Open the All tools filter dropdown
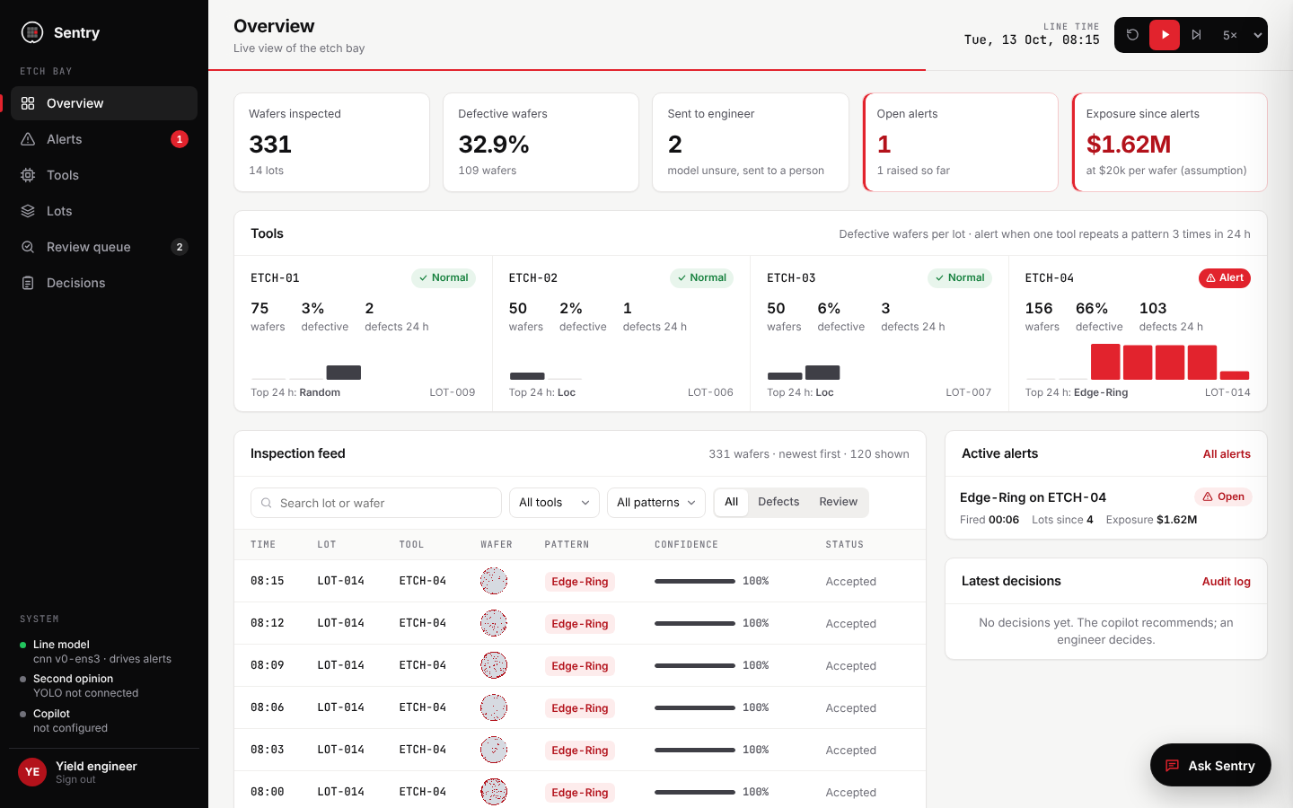1293x808 pixels. (x=554, y=503)
